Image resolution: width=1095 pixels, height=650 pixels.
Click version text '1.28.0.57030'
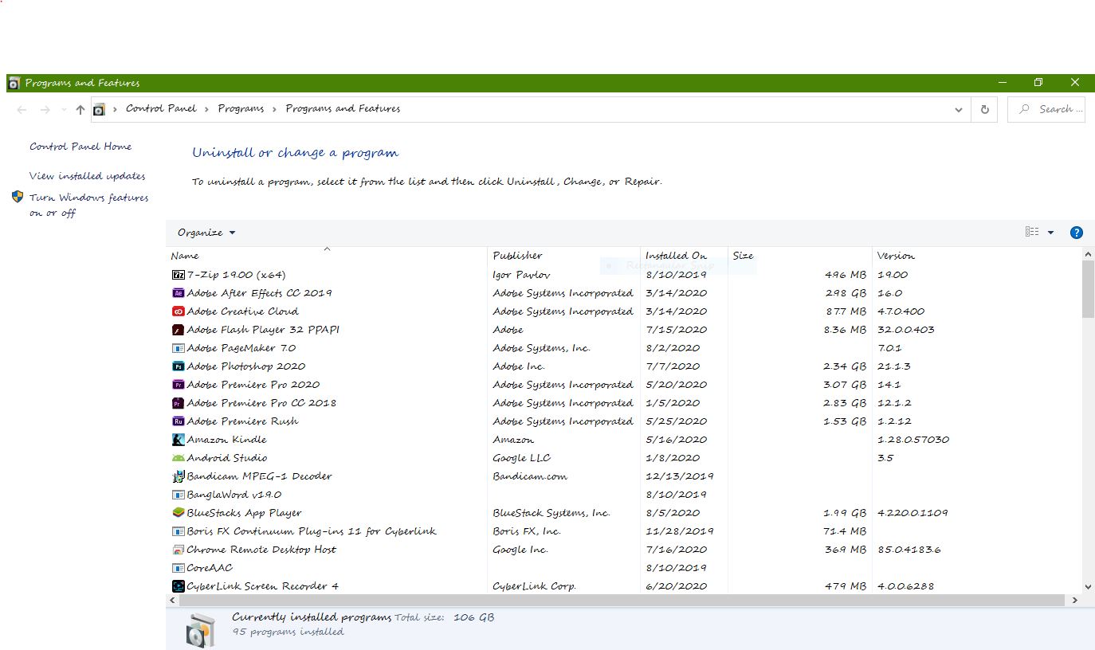click(x=913, y=440)
